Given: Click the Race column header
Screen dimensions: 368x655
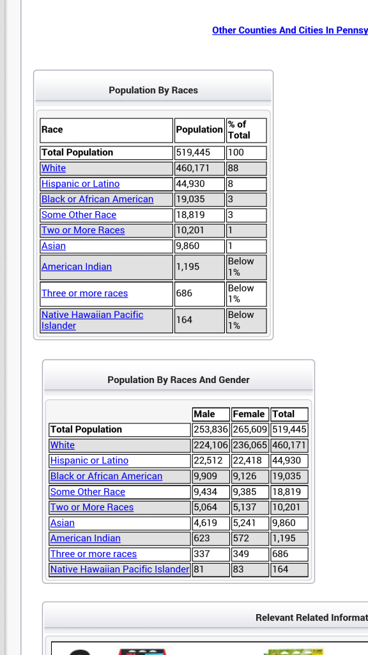Looking at the screenshot, I should pyautogui.click(x=107, y=130).
